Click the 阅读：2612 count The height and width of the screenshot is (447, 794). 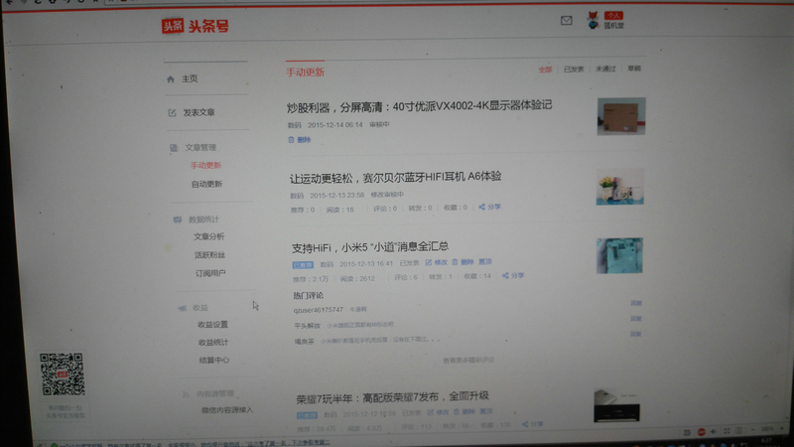pos(357,279)
